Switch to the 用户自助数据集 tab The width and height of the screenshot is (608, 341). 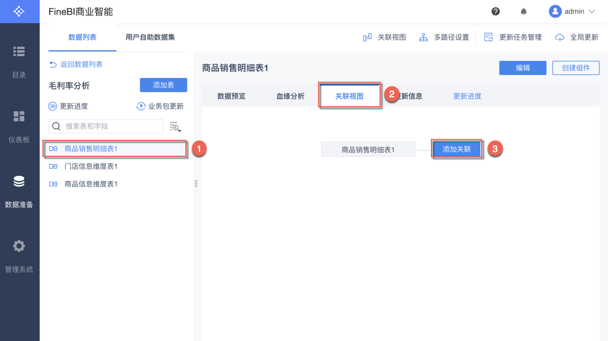pos(150,37)
